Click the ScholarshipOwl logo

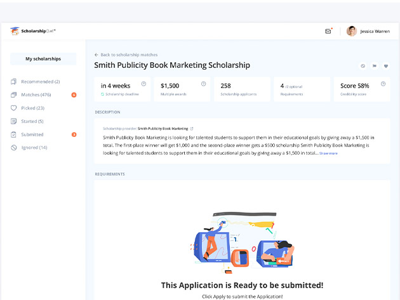tap(32, 31)
